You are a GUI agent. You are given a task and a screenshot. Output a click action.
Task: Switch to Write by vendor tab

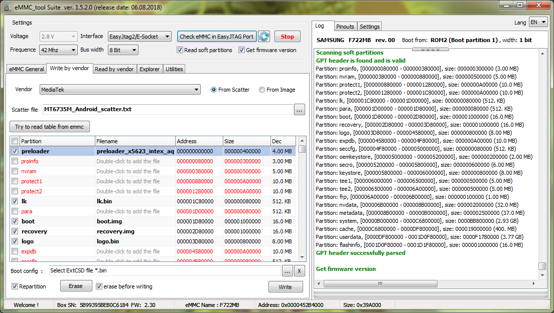[69, 69]
